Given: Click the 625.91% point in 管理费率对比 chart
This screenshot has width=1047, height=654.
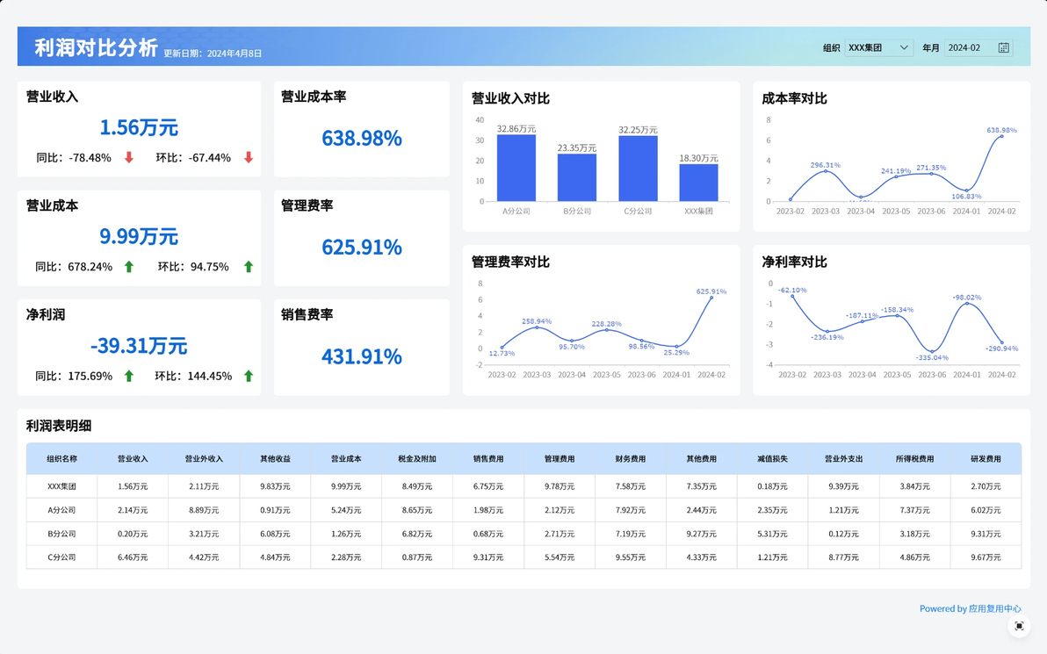Looking at the screenshot, I should tap(711, 298).
